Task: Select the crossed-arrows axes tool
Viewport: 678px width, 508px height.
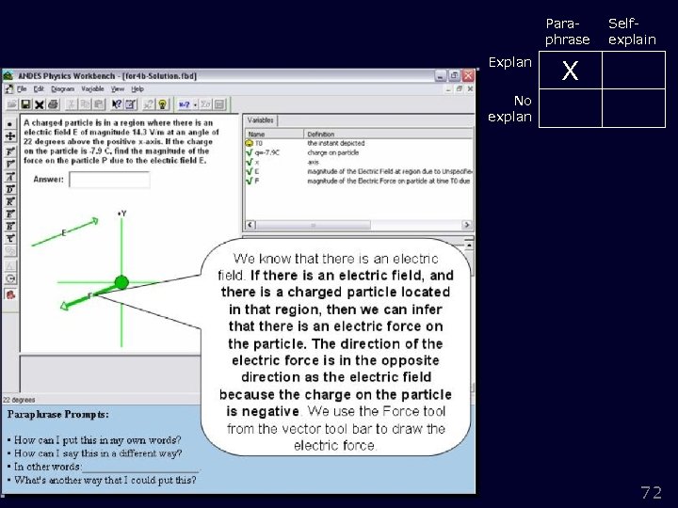Action: pyautogui.click(x=10, y=136)
